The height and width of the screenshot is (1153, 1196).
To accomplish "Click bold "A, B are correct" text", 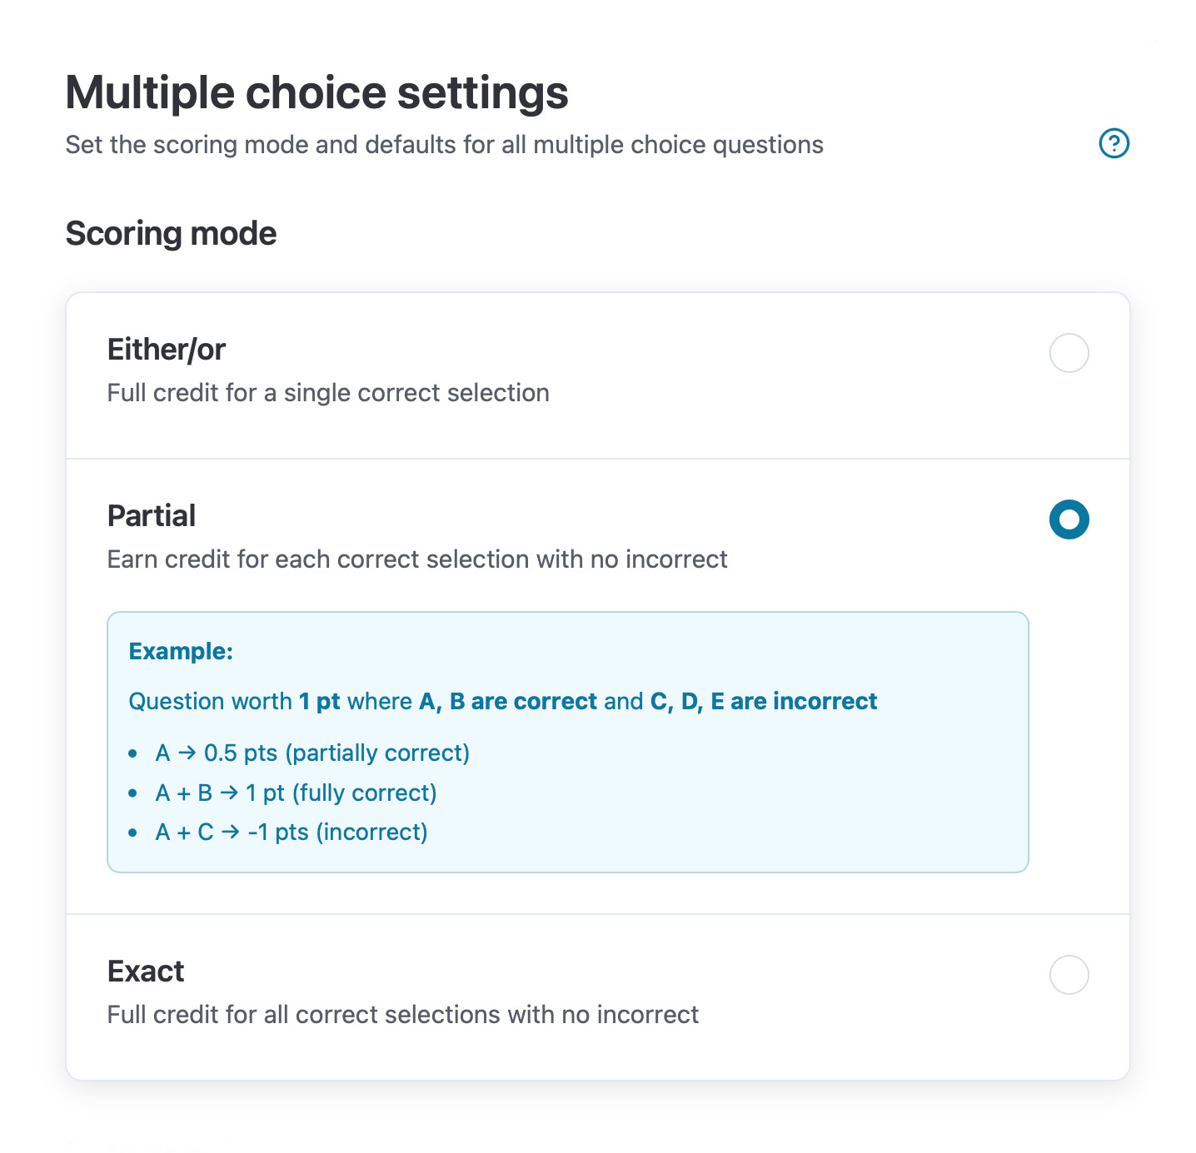I will 508,702.
